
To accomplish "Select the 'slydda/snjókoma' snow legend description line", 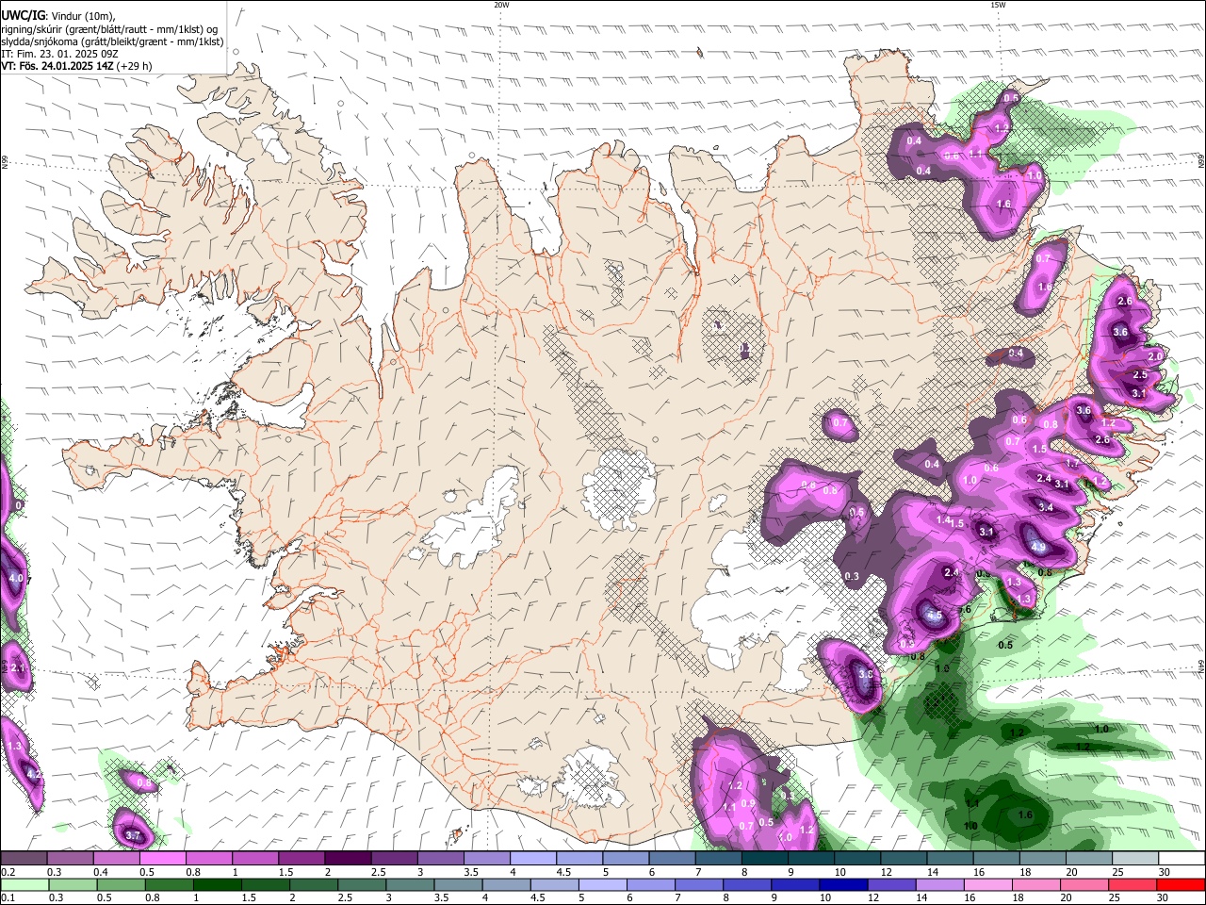I will coord(112,41).
